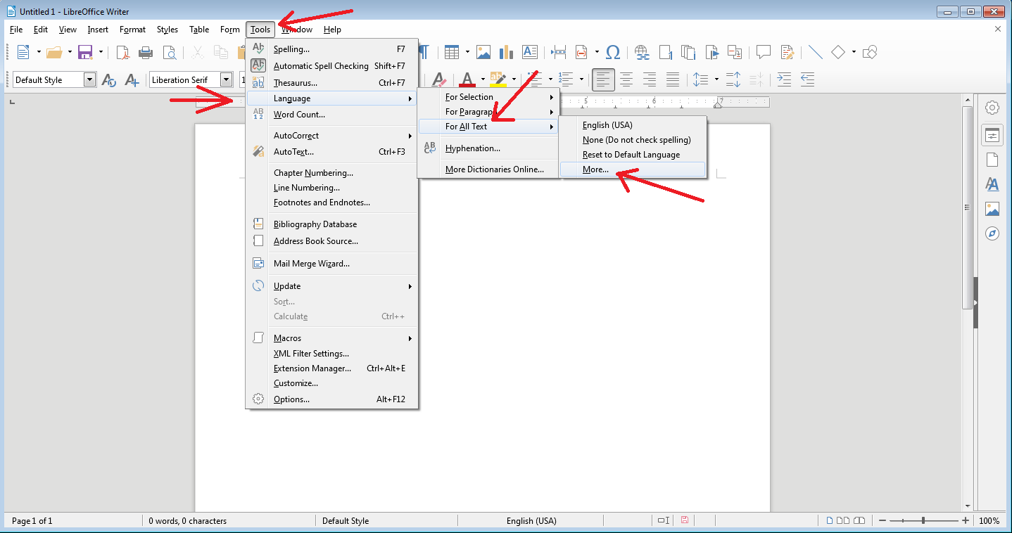The height and width of the screenshot is (533, 1012).
Task: Click More Dictionaries Online...
Action: click(x=488, y=169)
